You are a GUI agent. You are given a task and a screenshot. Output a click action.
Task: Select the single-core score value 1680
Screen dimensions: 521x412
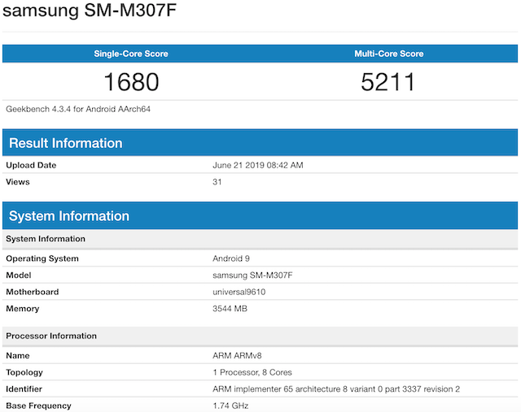point(130,81)
